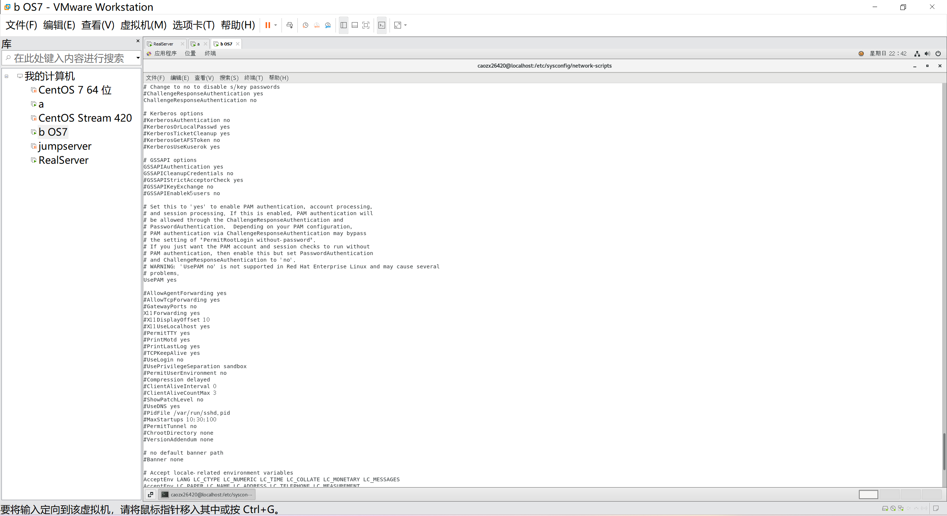Open the power options dropdown arrow
The width and height of the screenshot is (947, 516).
click(x=276, y=25)
